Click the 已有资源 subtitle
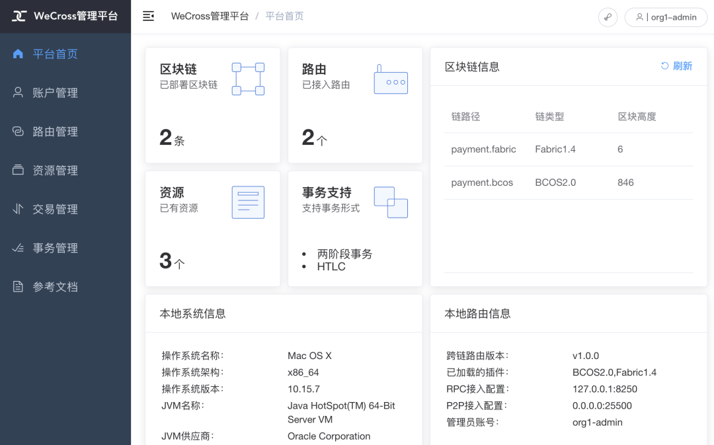Screen dimensions: 714x445 point(178,208)
